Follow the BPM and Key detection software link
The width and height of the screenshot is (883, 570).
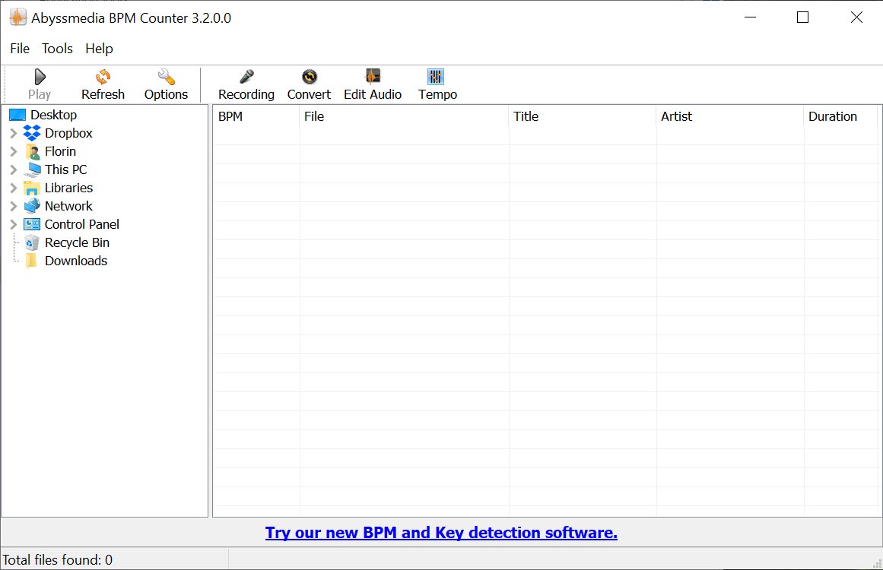[441, 532]
